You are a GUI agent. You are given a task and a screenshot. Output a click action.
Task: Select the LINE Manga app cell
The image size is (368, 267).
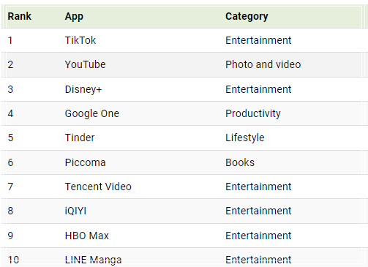pos(93,260)
